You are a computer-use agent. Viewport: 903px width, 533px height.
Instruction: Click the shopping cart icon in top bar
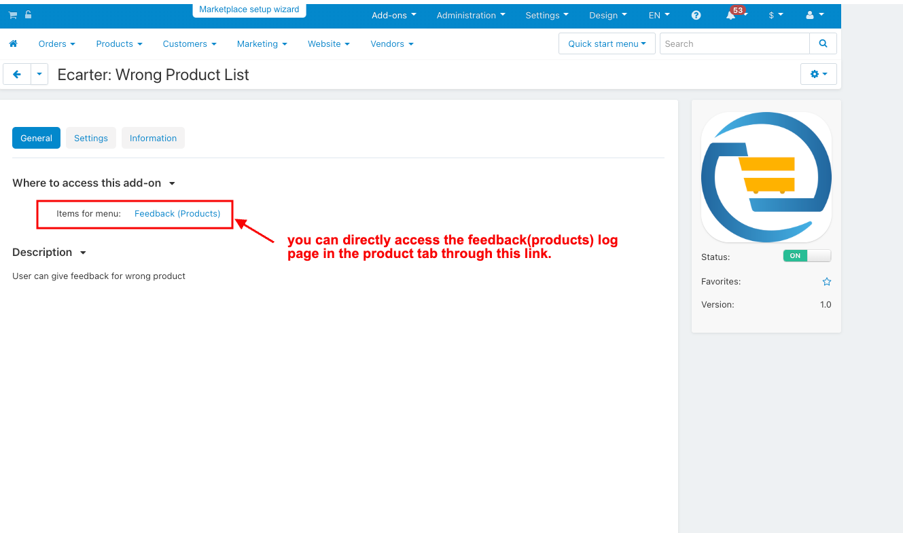[13, 15]
